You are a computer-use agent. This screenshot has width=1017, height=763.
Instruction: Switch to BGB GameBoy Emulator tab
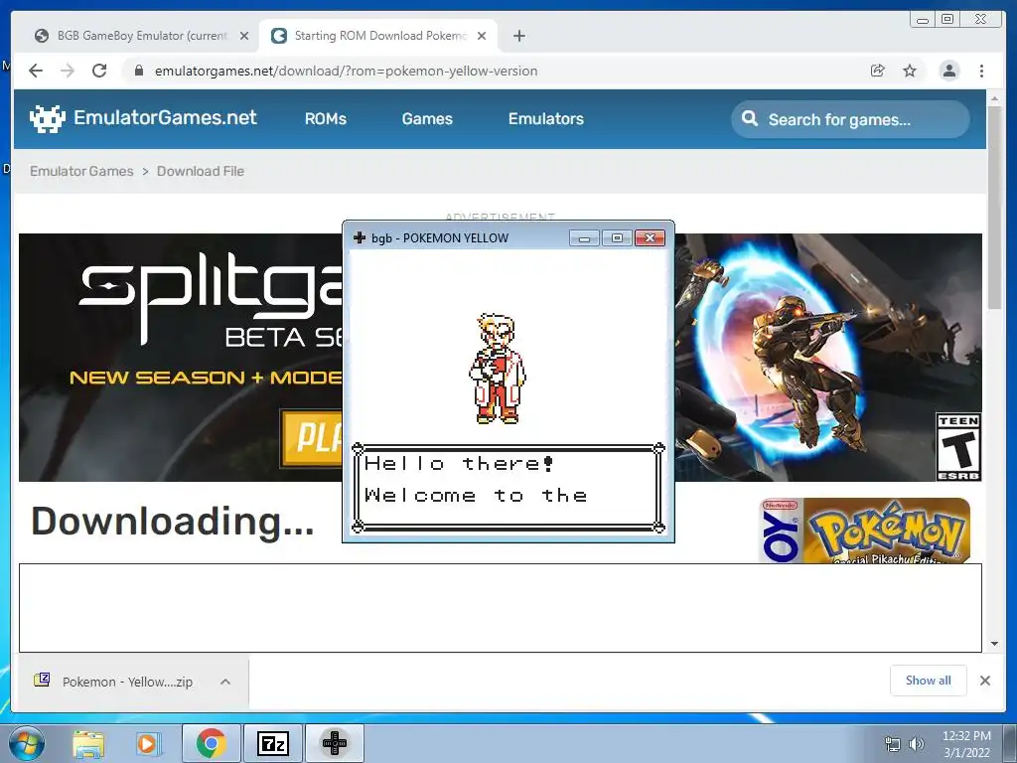[x=141, y=36]
